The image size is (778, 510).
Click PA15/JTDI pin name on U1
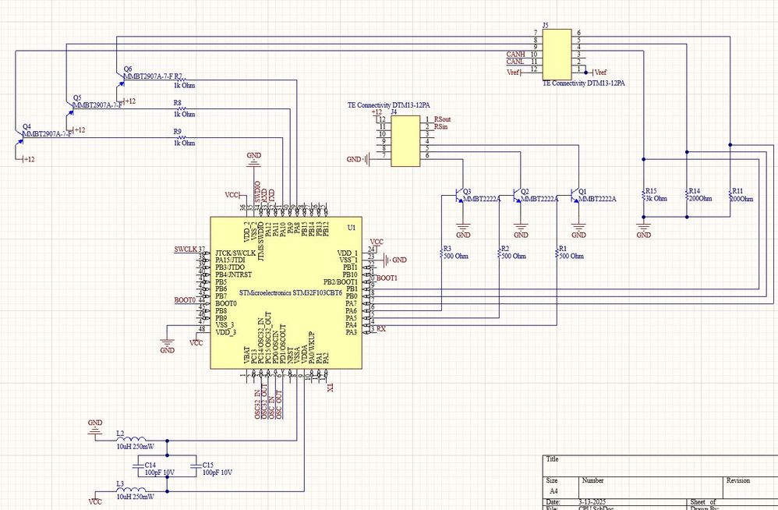pos(230,260)
